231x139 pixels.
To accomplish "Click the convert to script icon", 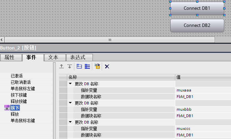I will tap(97, 67).
